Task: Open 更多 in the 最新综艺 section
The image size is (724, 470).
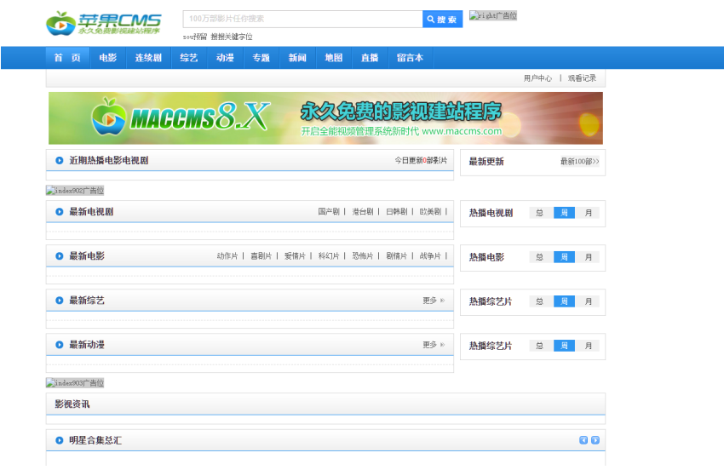Action: point(434,301)
